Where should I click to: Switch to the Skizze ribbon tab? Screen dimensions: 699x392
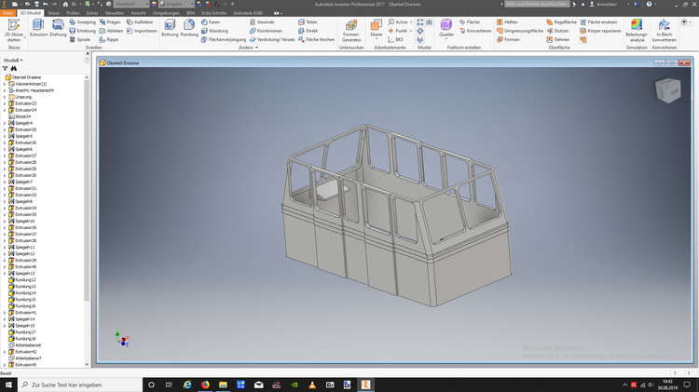[x=53, y=13]
